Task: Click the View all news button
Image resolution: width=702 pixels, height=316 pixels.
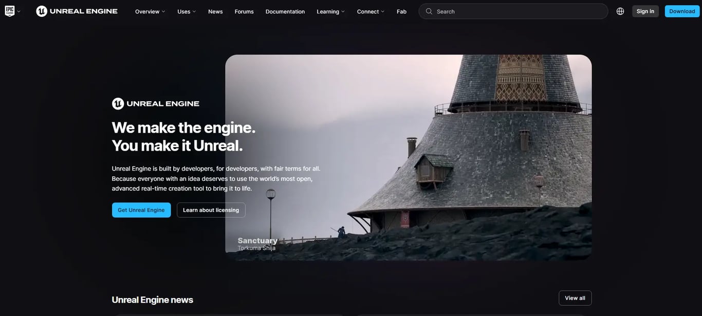Action: coord(575,298)
